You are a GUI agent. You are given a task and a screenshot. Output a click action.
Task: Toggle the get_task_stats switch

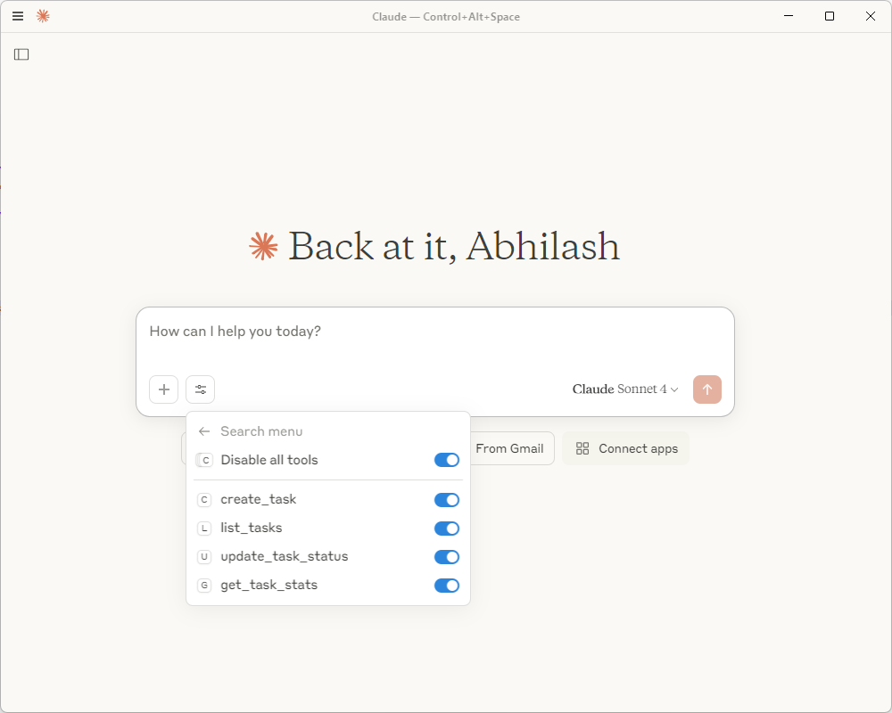tap(447, 585)
